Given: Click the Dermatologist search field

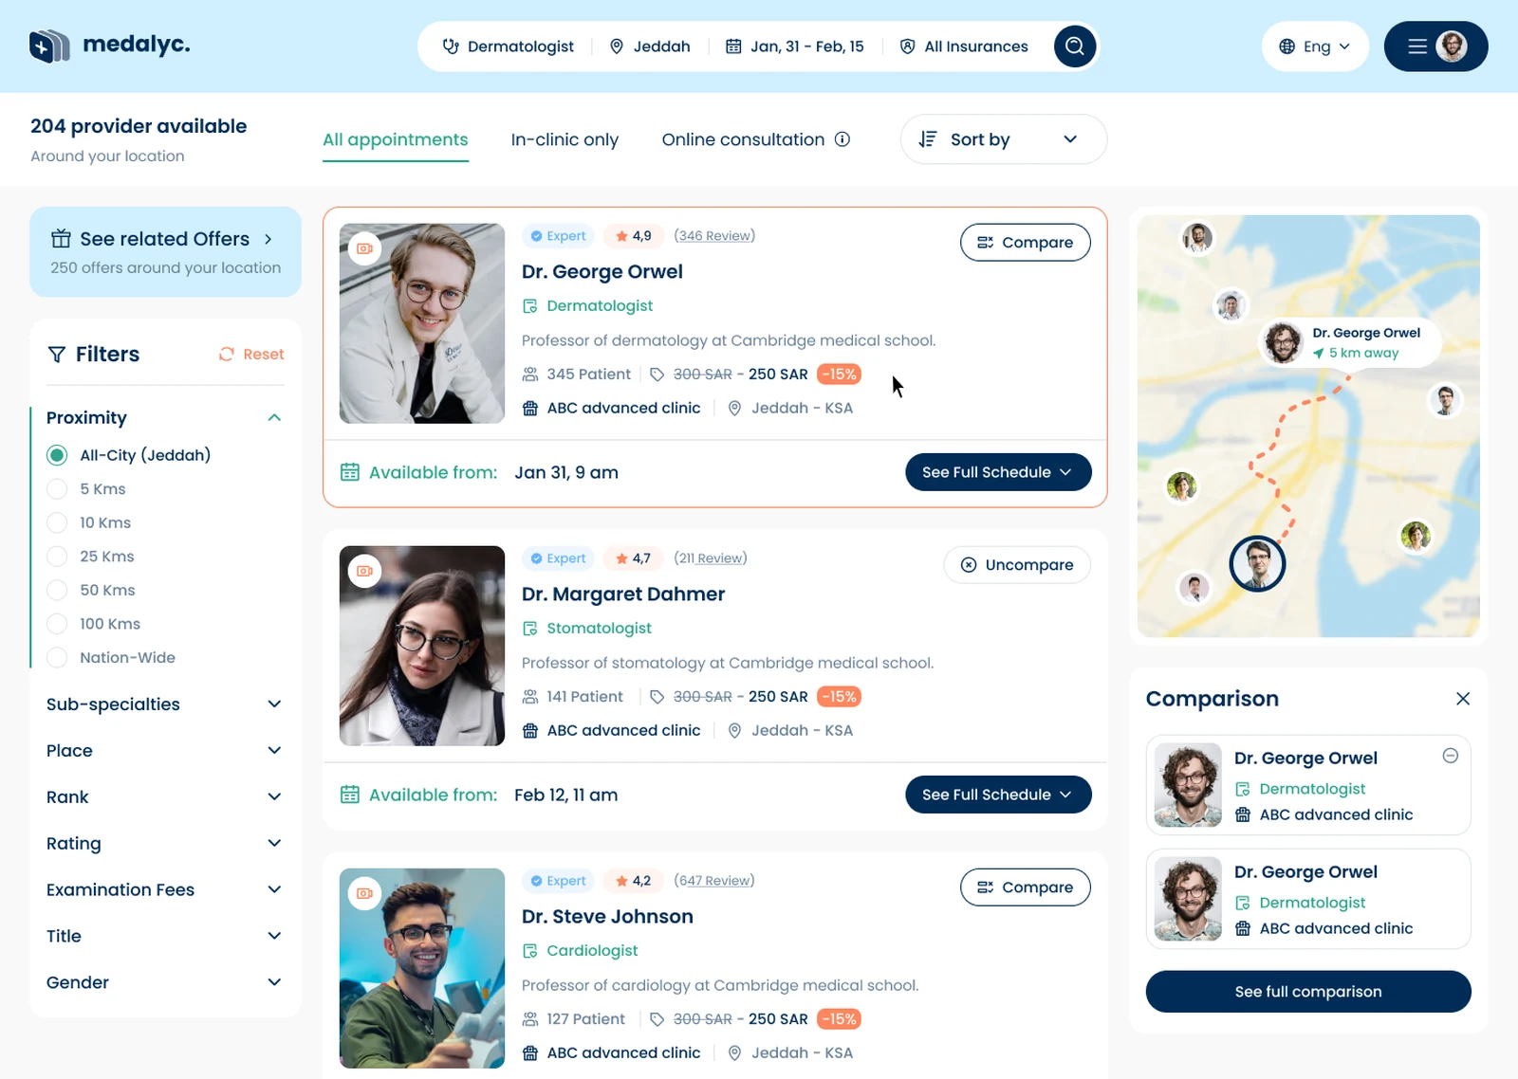Looking at the screenshot, I should (509, 46).
